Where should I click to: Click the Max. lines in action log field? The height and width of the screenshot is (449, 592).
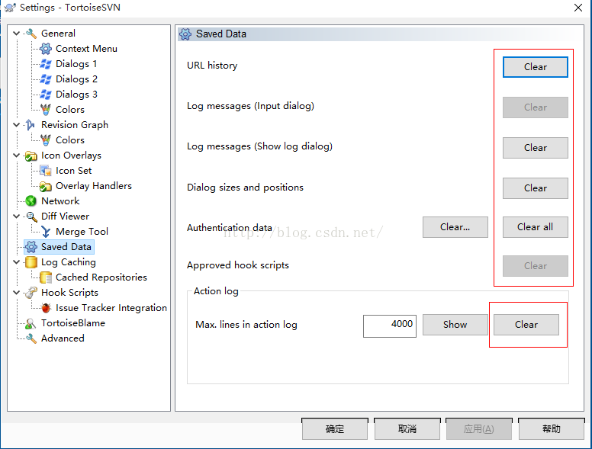(390, 326)
